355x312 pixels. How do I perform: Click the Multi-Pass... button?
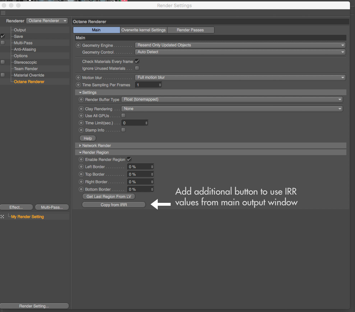(52, 207)
